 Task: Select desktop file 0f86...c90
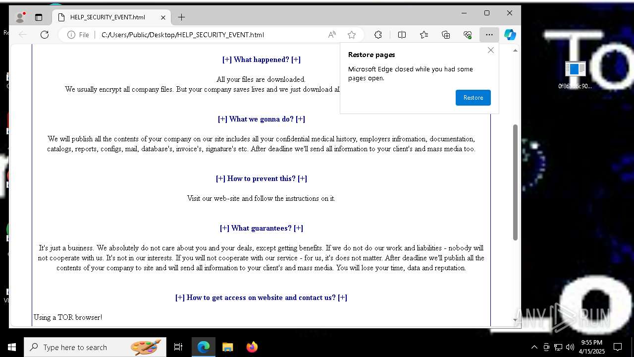point(575,75)
